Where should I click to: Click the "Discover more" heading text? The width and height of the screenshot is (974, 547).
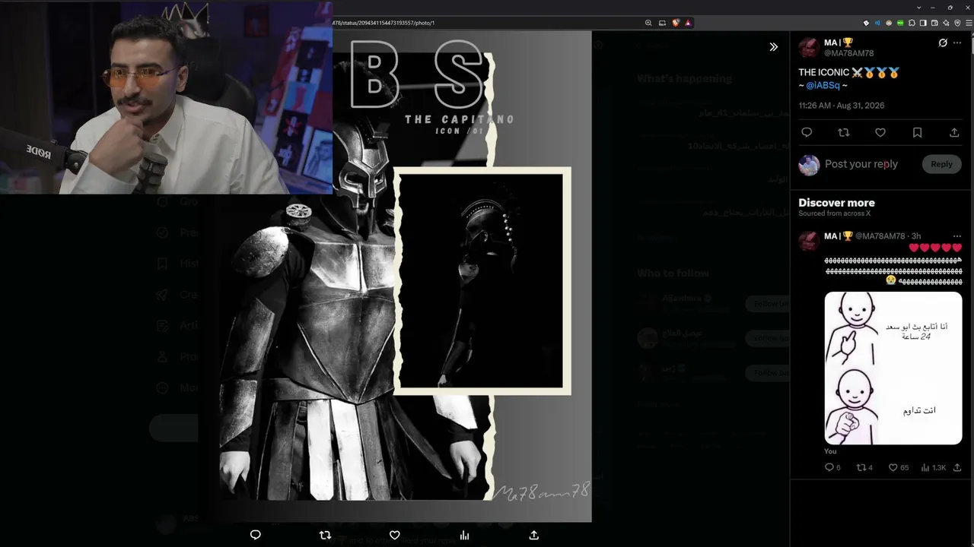coord(836,203)
